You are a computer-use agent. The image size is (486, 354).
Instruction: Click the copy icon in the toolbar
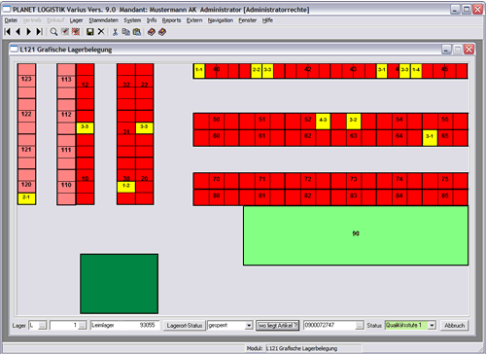tap(125, 31)
